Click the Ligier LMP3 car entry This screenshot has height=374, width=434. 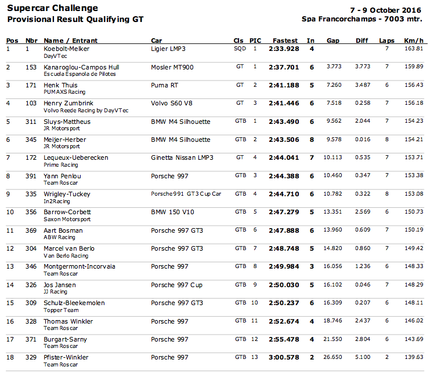168,49
